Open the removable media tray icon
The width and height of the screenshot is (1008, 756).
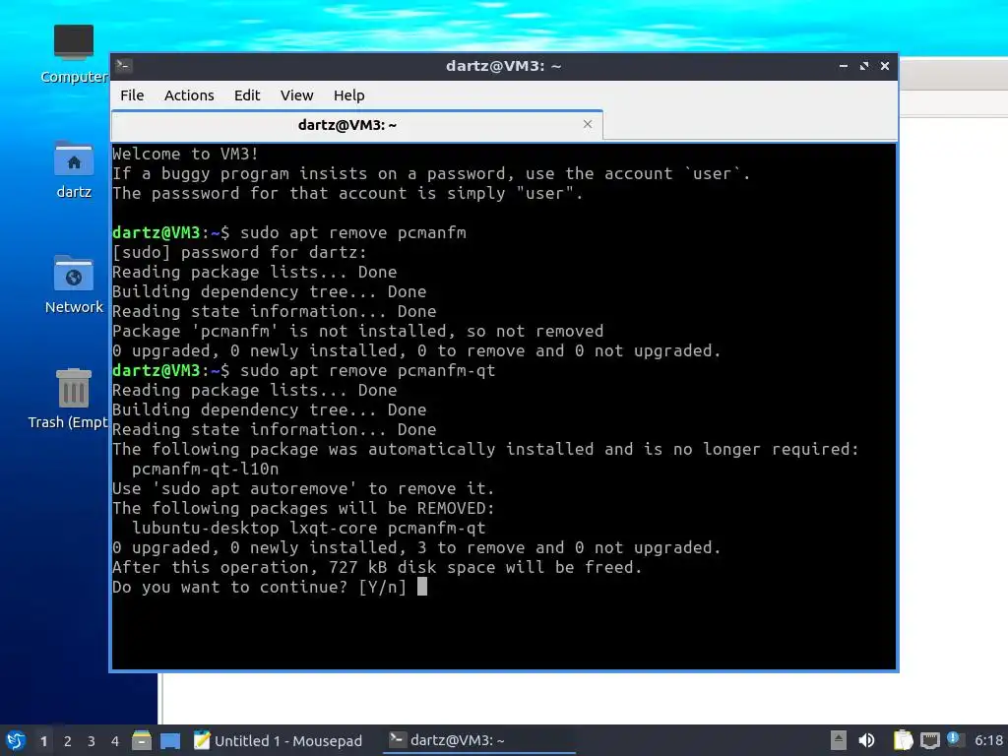point(839,740)
